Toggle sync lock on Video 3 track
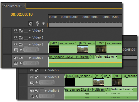Image resolution: width=139 pixels, height=102 pixels. 21,30
